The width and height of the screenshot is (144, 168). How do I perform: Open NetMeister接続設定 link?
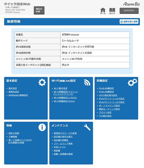(18, 95)
